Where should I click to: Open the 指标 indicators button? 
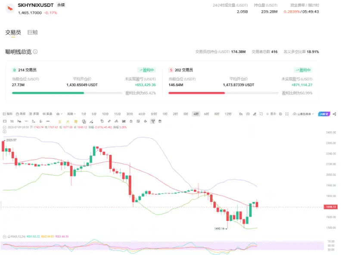(8, 114)
